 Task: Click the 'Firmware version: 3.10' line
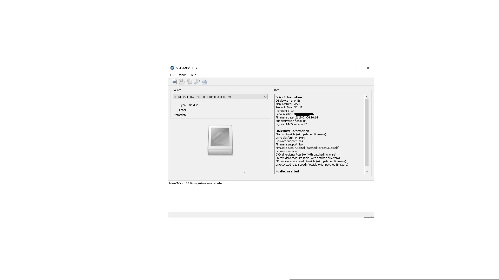point(290,151)
